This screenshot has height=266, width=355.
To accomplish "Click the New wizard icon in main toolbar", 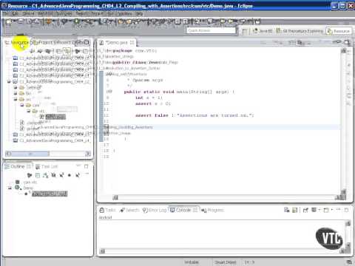I will 8,22.
